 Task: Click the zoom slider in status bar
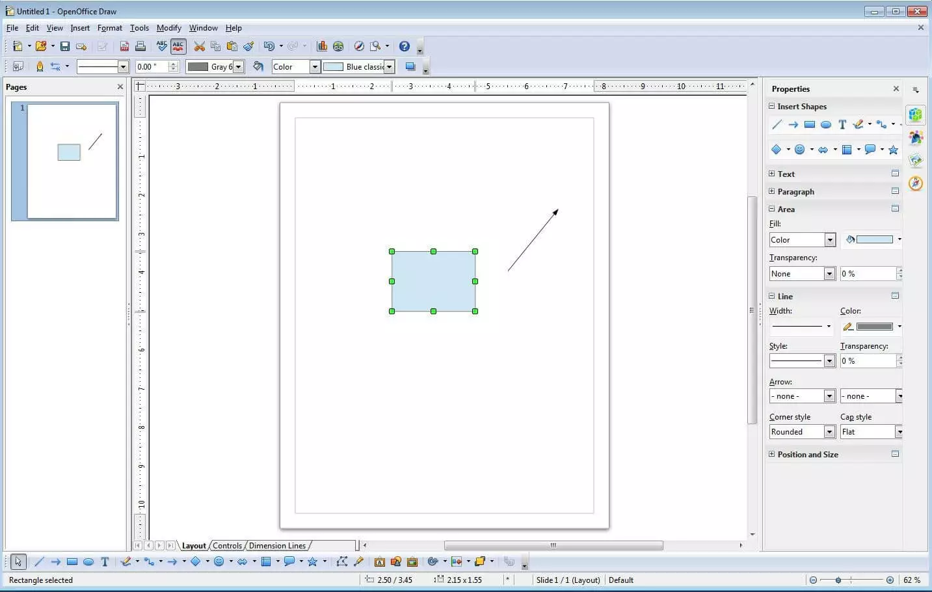coord(838,580)
